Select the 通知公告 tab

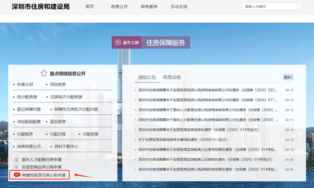[x=147, y=77]
